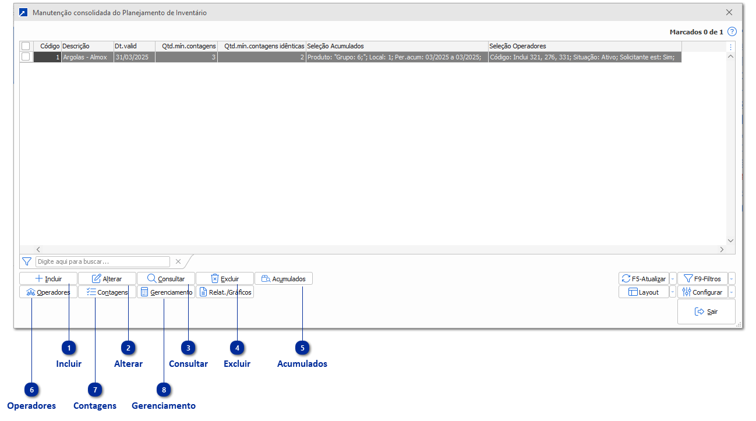Sort by the Código column header

point(47,46)
